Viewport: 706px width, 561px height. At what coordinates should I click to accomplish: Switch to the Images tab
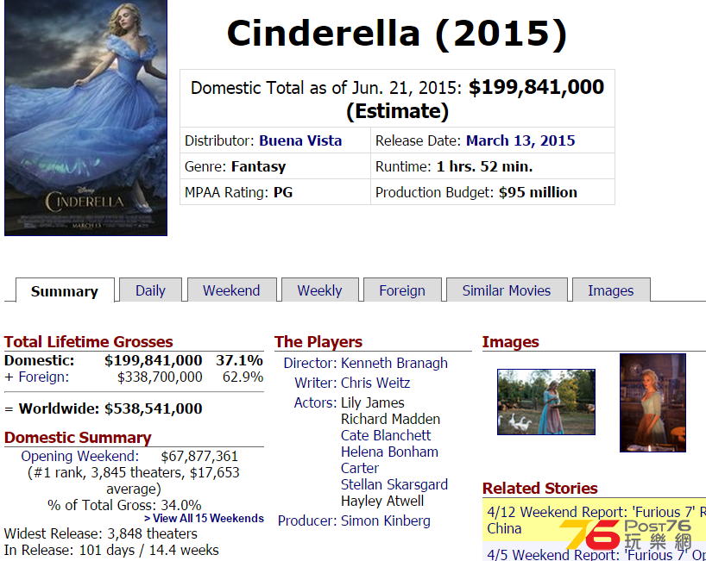click(611, 290)
